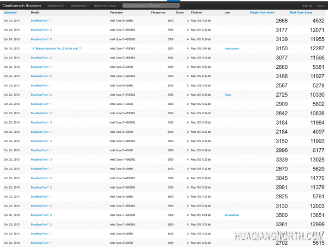Expand the Benchmark Charts menu
The height and width of the screenshot is (247, 328).
(x=107, y=5)
